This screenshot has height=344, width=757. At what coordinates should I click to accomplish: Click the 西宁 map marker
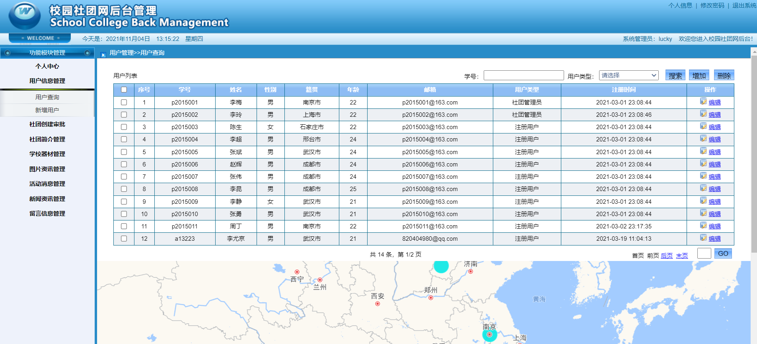pyautogui.click(x=297, y=272)
